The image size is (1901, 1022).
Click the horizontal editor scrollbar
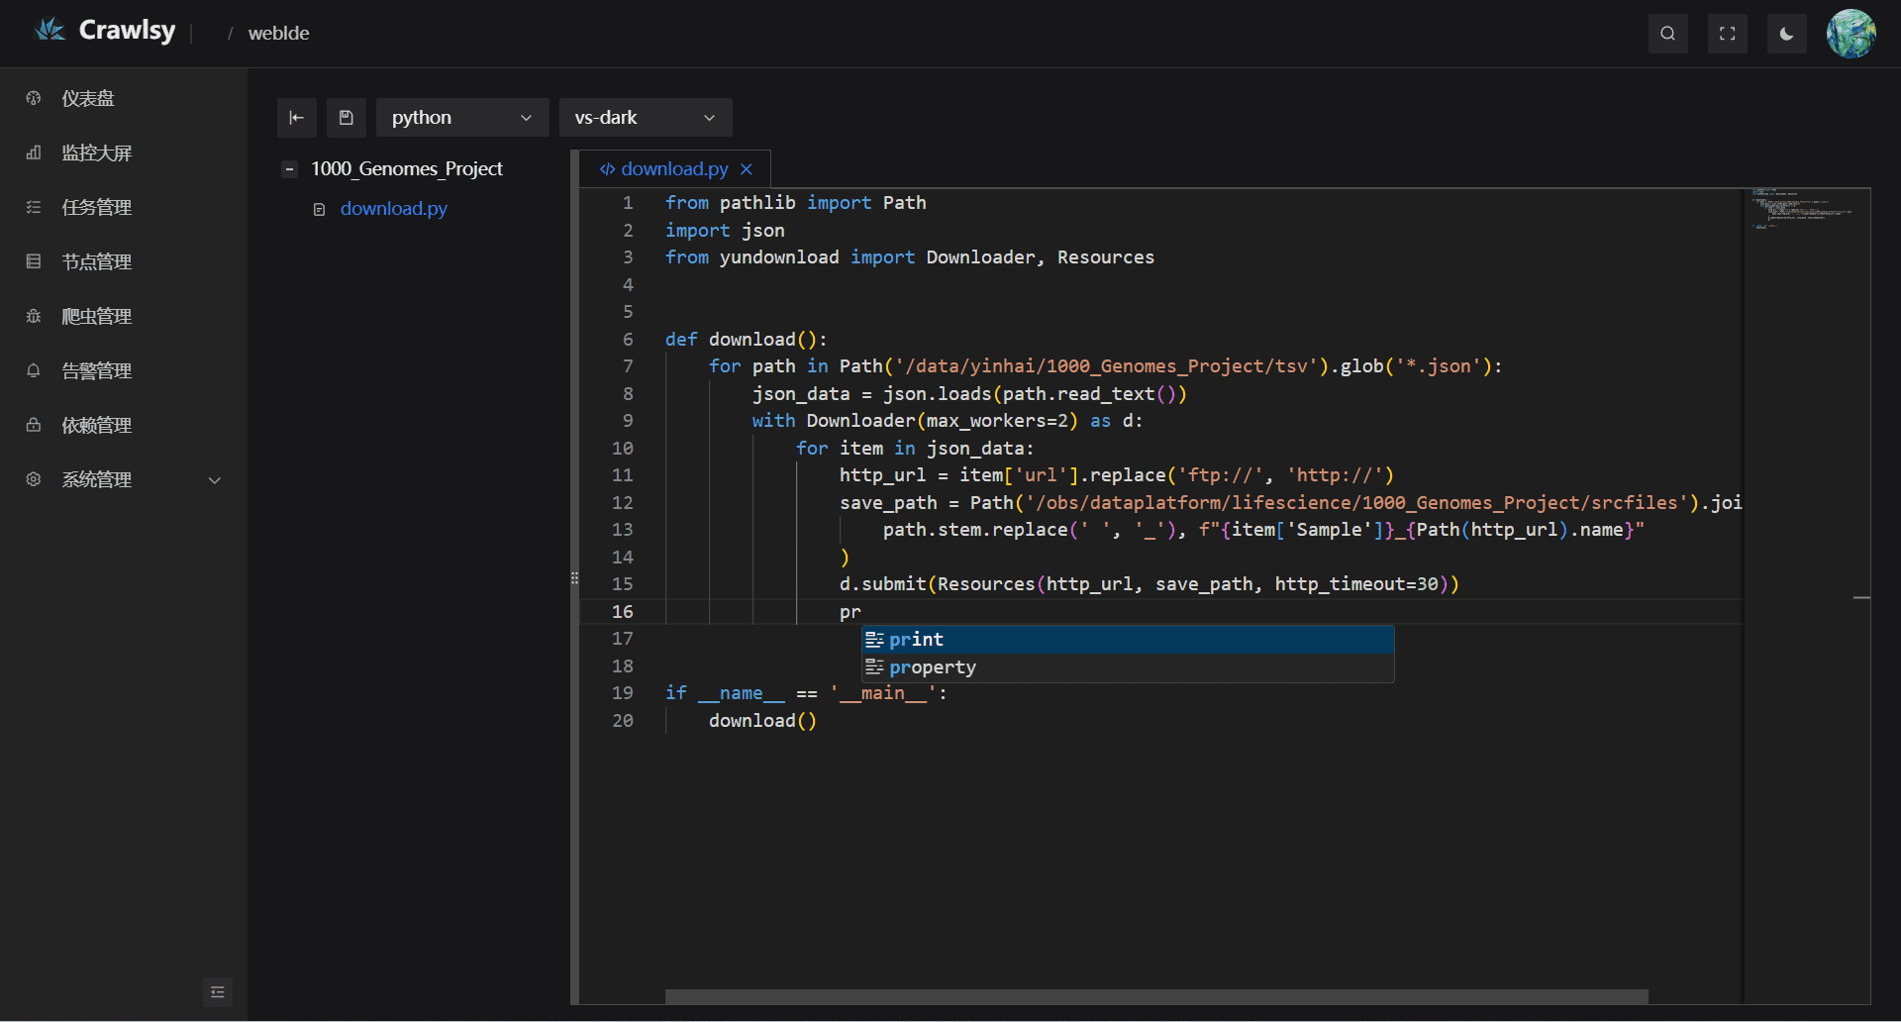[x=1155, y=996]
